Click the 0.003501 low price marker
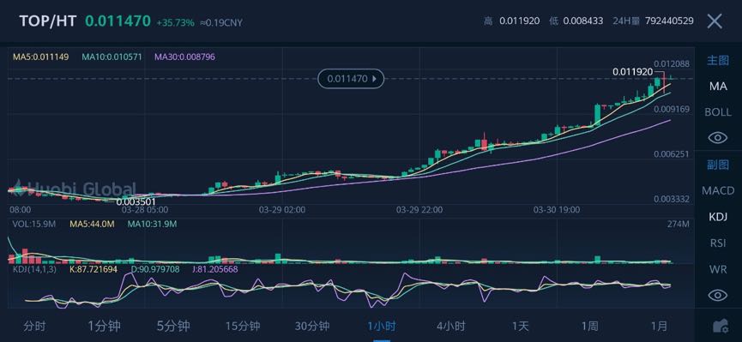 [x=136, y=202]
